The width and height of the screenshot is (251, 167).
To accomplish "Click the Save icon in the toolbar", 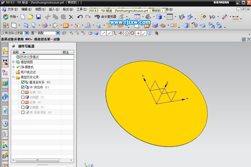I will [x=38, y=17].
